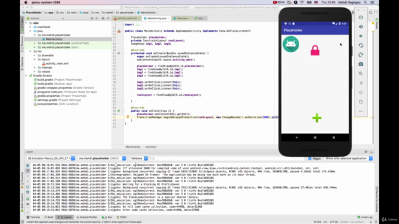The width and height of the screenshot is (399, 224).
Task: Click the onClick() breadcrumb below the editor
Action: click(x=151, y=147)
